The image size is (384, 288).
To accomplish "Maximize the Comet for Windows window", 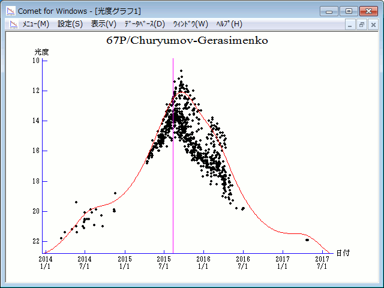I will (x=349, y=11).
